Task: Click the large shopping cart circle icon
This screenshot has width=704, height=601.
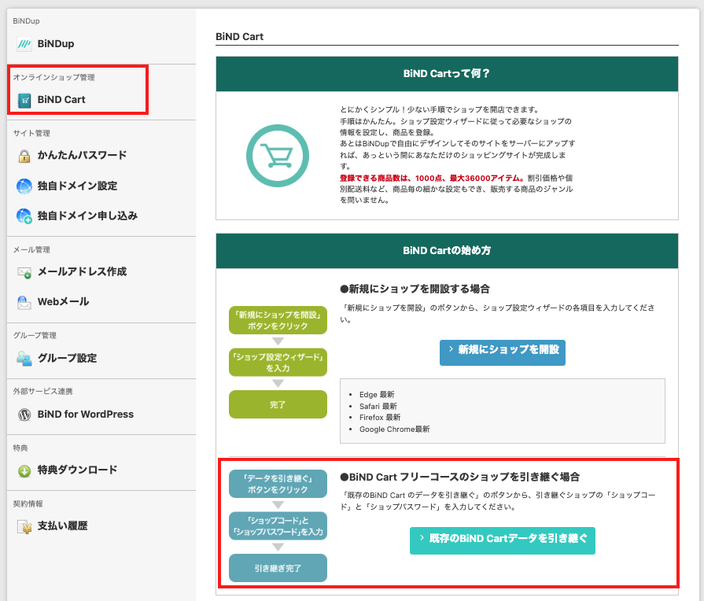Action: tap(278, 156)
